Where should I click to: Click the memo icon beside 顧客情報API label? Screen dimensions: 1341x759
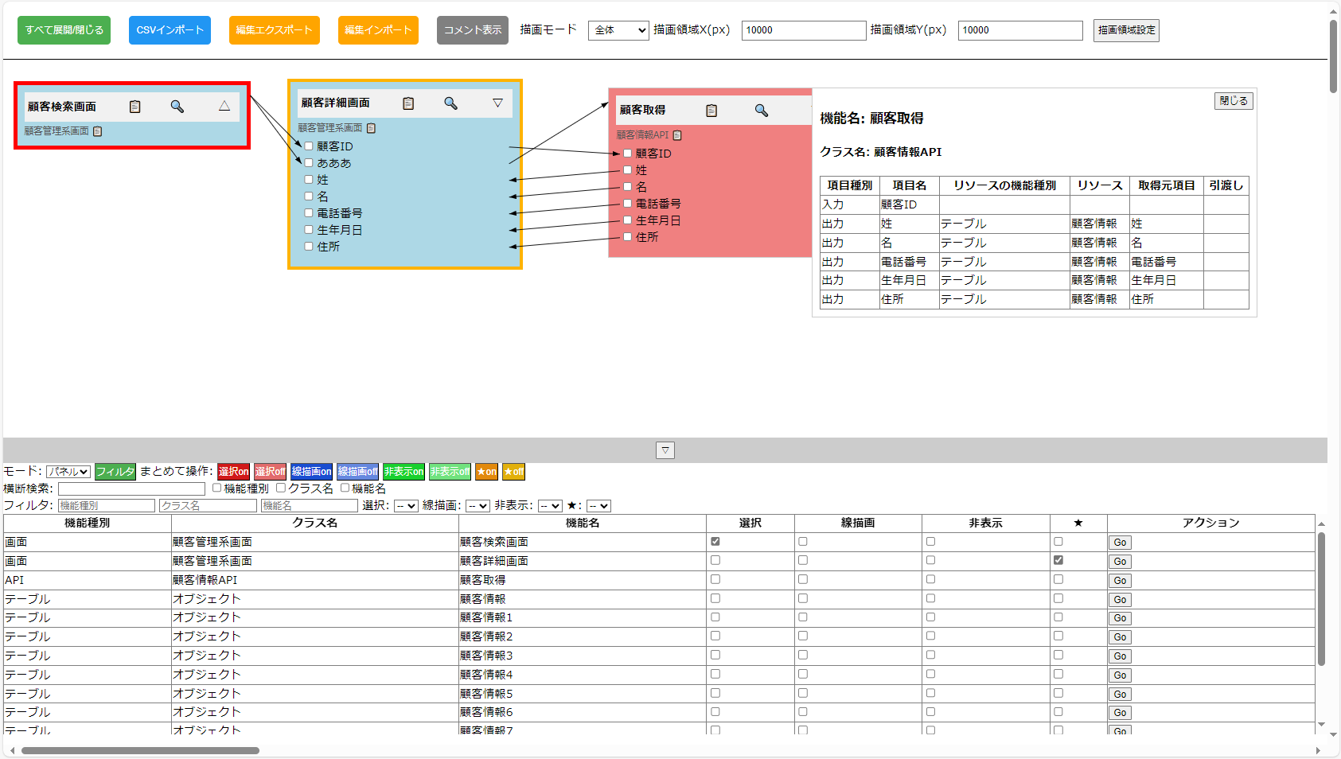tap(676, 135)
